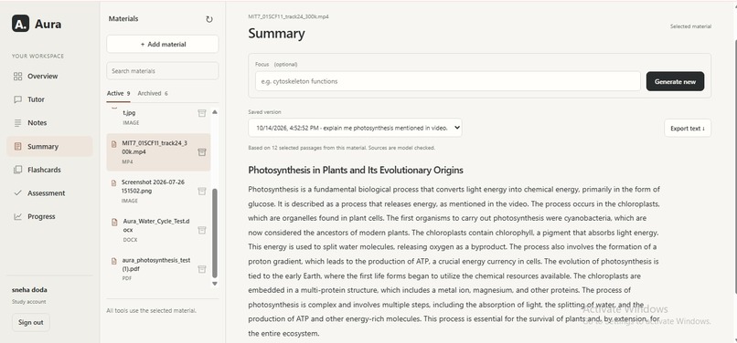Archive Screenshot 2026-07-26 151502.png material
Image resolution: width=737 pixels, height=343 pixels.
pos(202,191)
